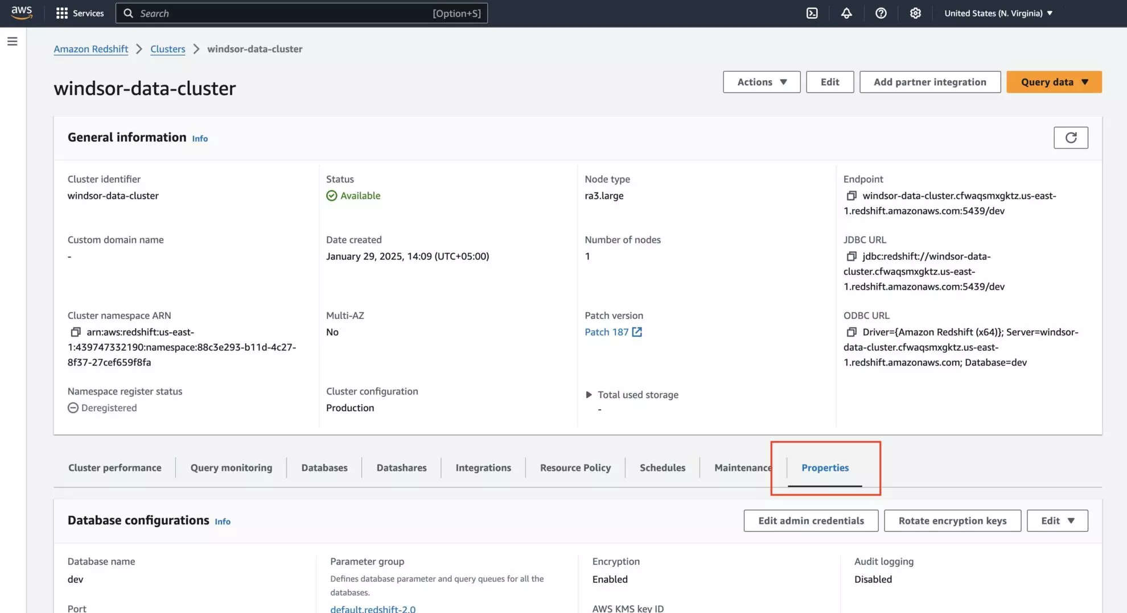The image size is (1127, 613).
Task: Copy the cluster namespace ARN
Action: pos(76,332)
